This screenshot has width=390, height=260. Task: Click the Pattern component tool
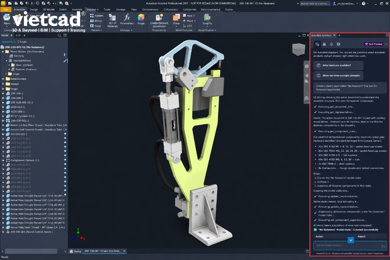[97, 16]
